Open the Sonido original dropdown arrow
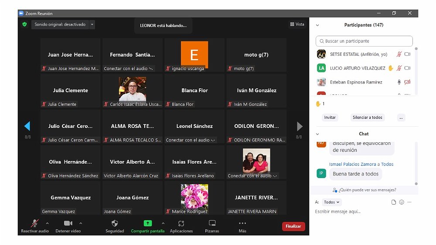 [x=92, y=25]
